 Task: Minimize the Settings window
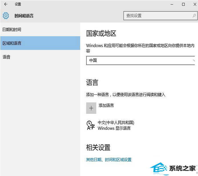[172, 4]
